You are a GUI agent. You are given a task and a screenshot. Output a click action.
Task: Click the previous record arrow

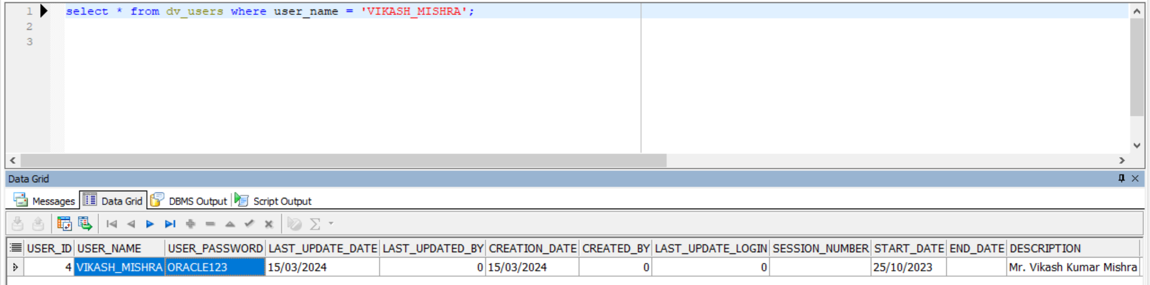click(x=131, y=224)
